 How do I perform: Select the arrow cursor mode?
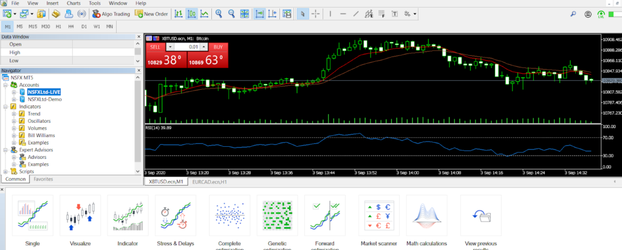tap(302, 14)
